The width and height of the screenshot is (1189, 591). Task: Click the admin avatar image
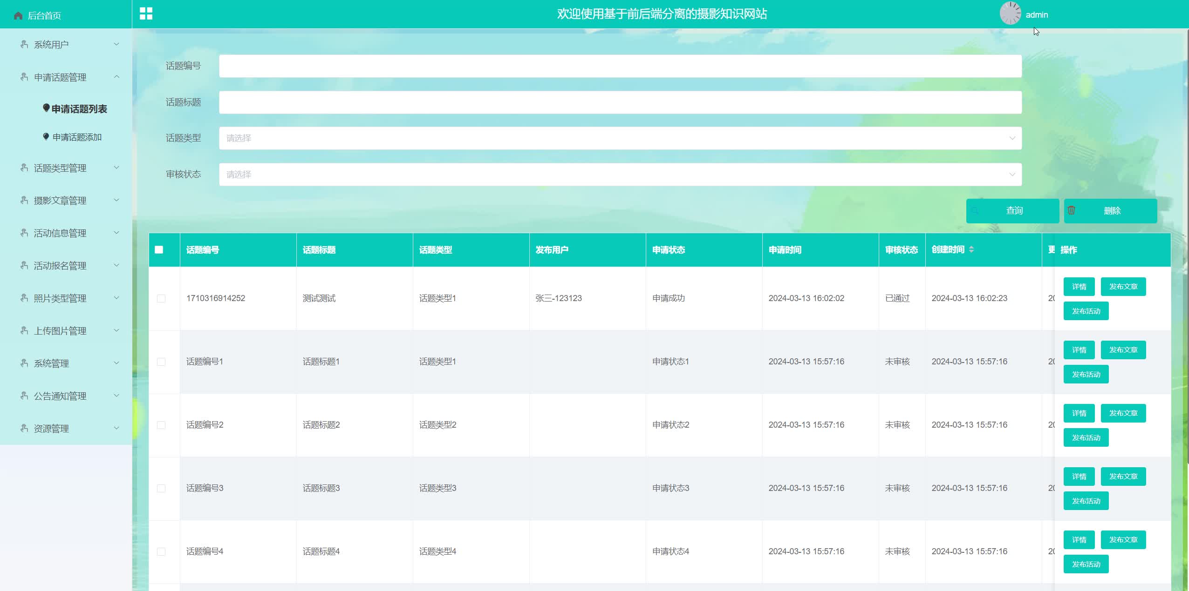coord(1010,13)
